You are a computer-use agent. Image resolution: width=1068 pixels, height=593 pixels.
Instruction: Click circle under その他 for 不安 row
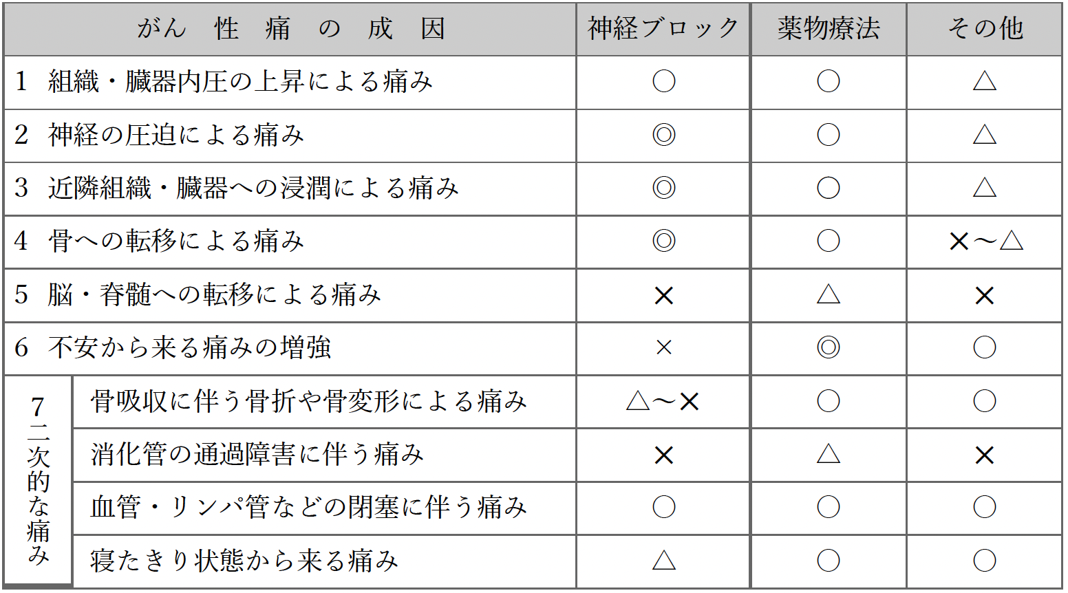point(985,347)
